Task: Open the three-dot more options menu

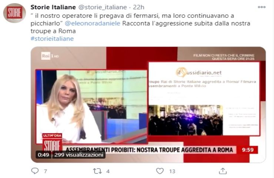Action: (x=261, y=7)
